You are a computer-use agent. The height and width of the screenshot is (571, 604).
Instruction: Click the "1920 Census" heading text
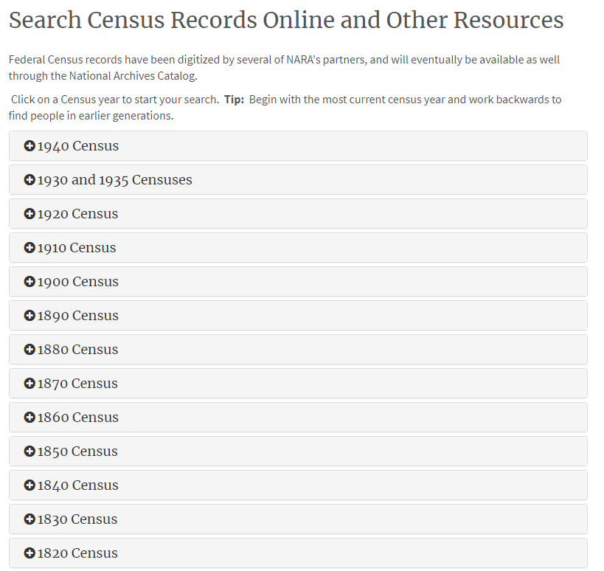coord(78,214)
